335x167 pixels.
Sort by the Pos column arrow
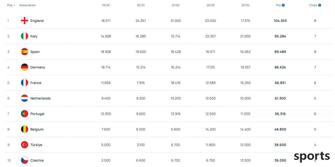pyautogui.click(x=14, y=5)
